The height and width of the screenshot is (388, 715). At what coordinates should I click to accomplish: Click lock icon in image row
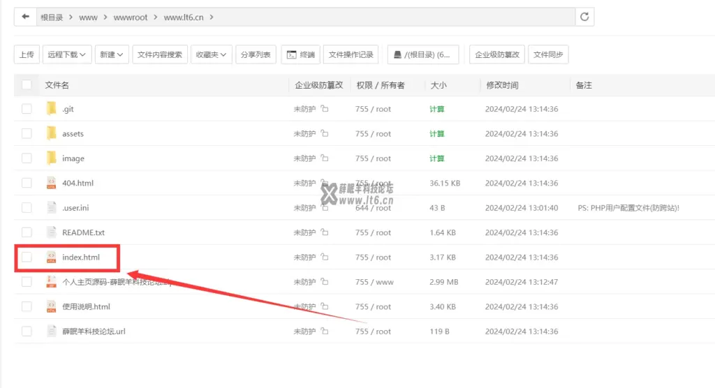(x=324, y=158)
